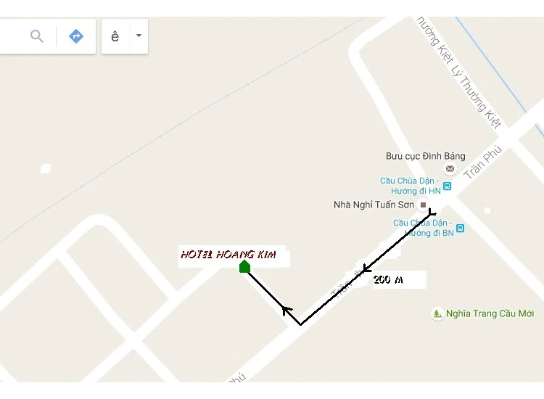Select the bus stop icon for Hướng đi HN
This screenshot has width=544, height=399.
pyautogui.click(x=448, y=186)
